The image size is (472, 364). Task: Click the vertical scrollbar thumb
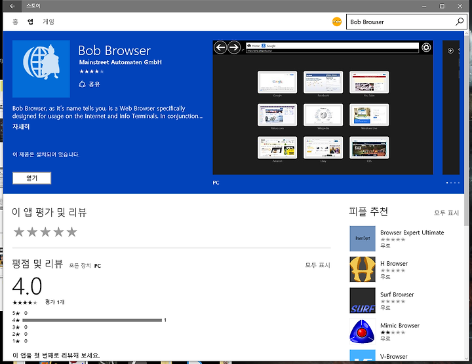point(467,130)
